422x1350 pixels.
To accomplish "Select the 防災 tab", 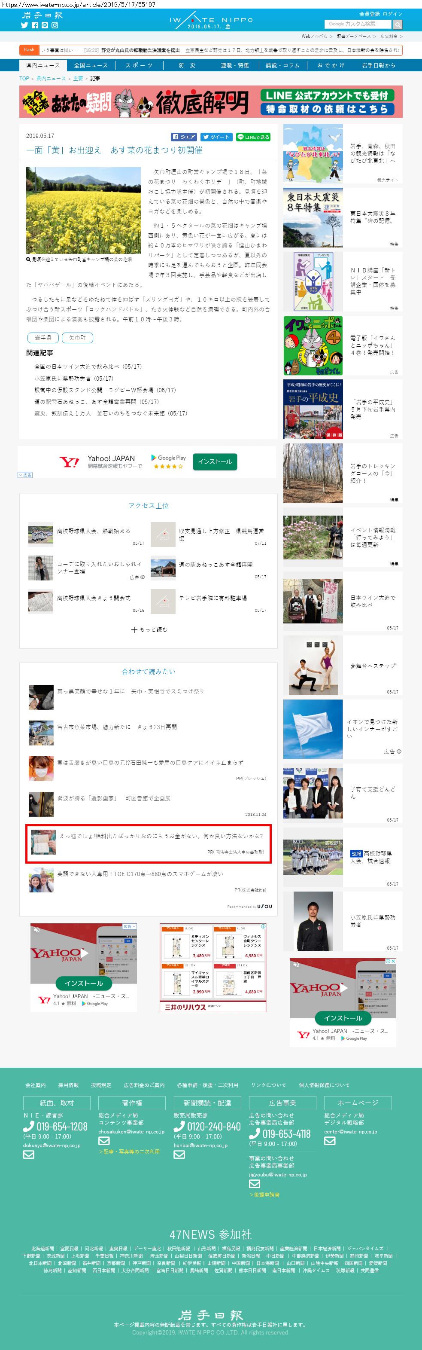I will [187, 65].
